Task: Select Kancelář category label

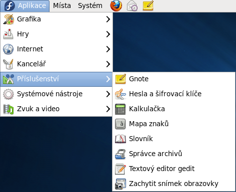Action: click(31, 64)
